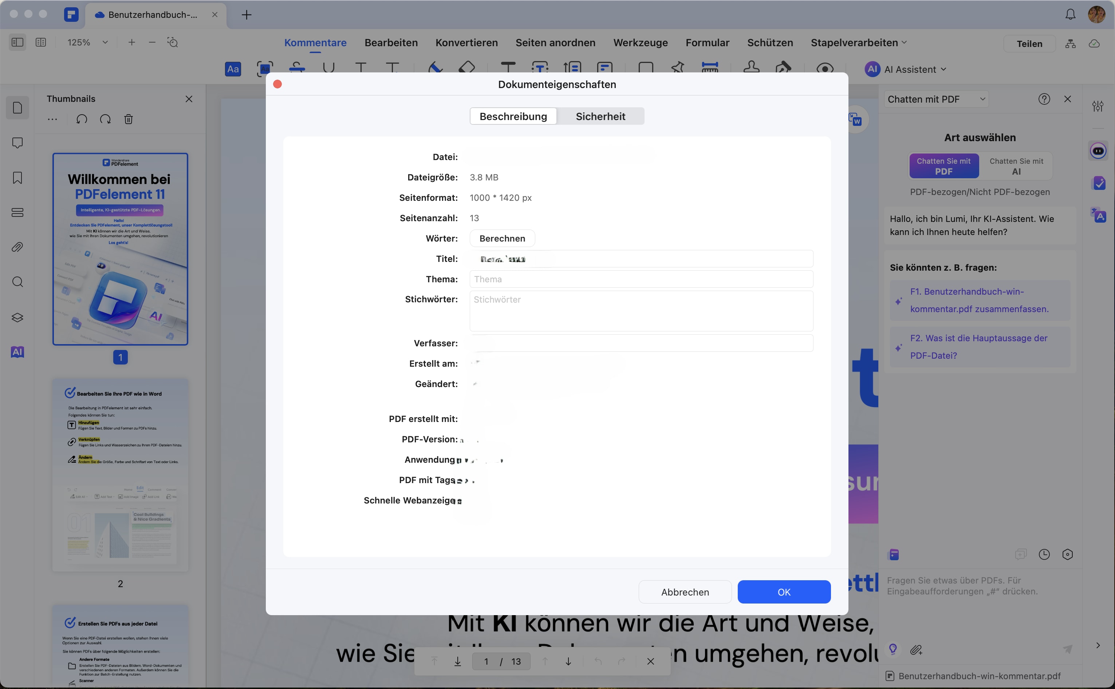
Task: Select the stamp tool
Action: (x=752, y=67)
